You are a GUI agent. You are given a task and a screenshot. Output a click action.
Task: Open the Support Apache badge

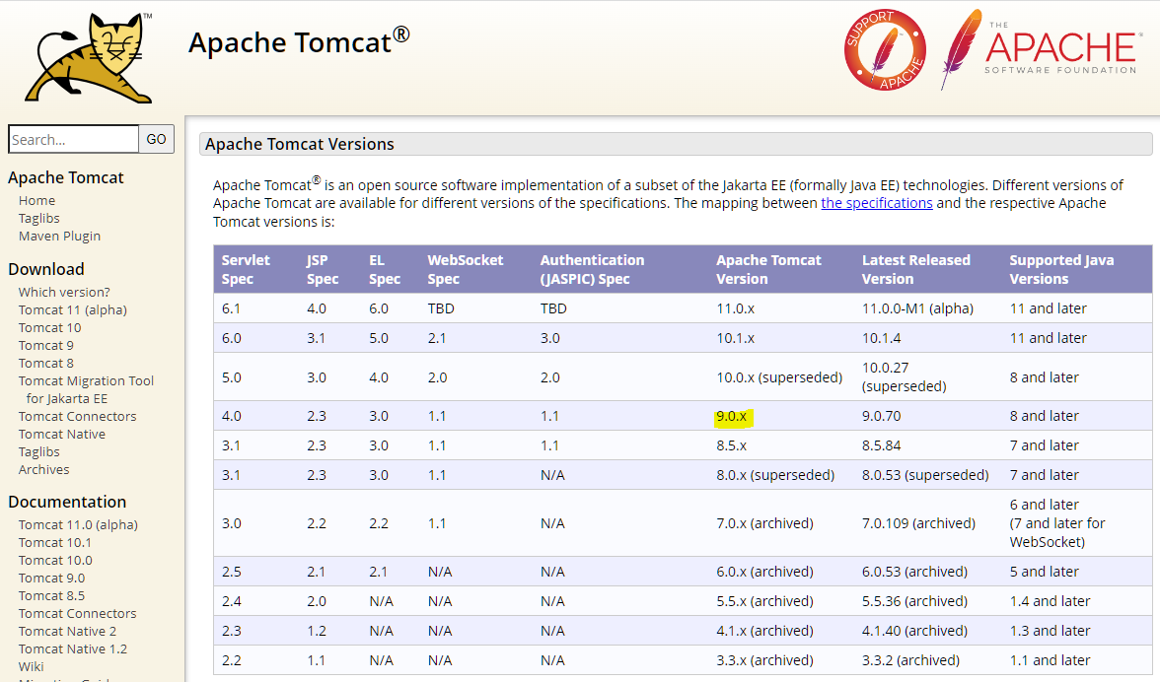click(x=885, y=50)
